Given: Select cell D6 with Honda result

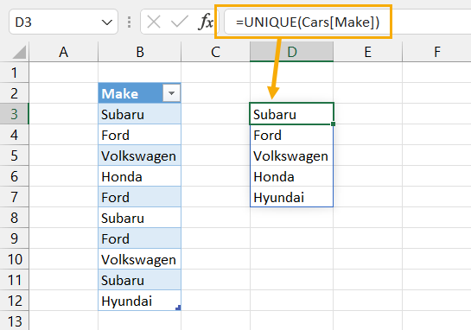Looking at the screenshot, I should [x=291, y=176].
